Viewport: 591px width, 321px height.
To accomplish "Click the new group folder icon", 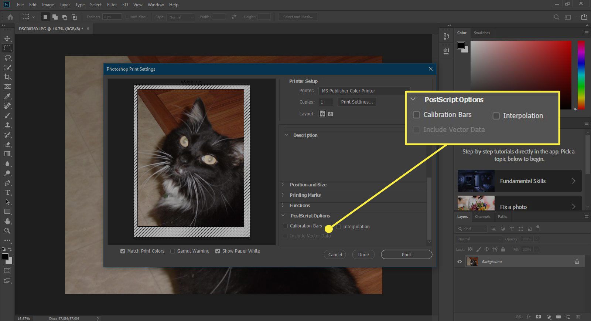I will pyautogui.click(x=558, y=317).
